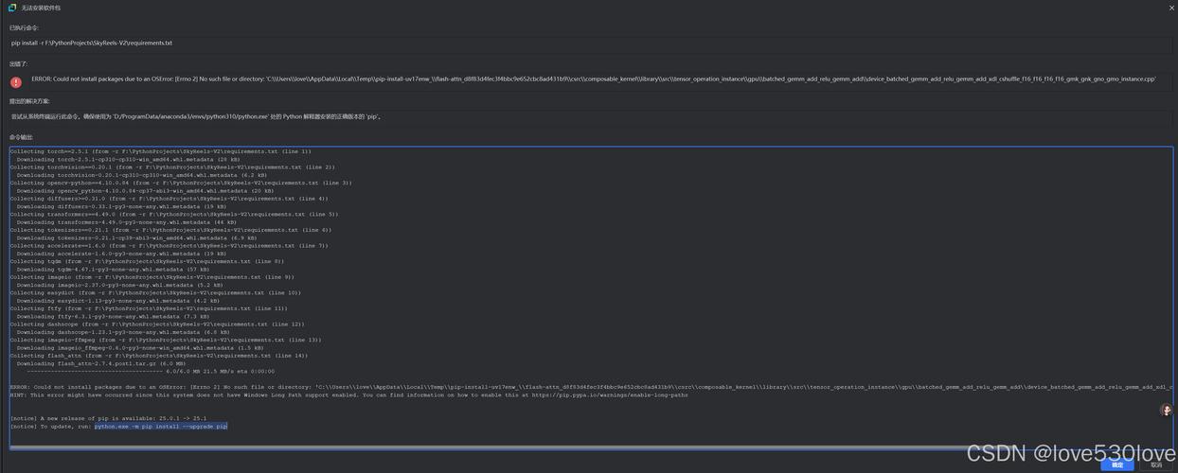Click the 'Downloading torch-2.5.1-cp310' metadata line
Image resolution: width=1178 pixels, height=473 pixels.
tap(128, 159)
